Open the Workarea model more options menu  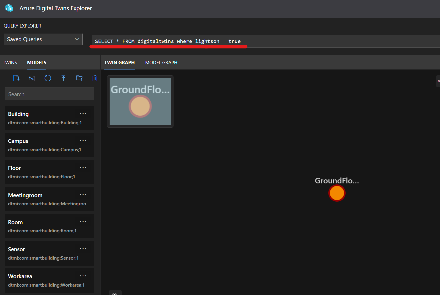click(x=83, y=276)
